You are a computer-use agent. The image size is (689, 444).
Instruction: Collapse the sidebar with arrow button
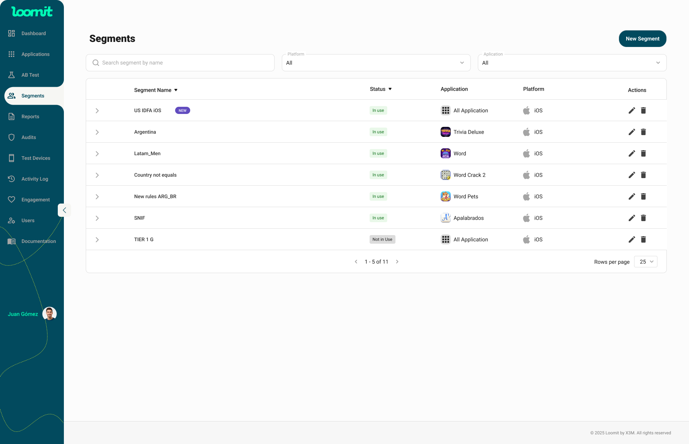click(64, 210)
